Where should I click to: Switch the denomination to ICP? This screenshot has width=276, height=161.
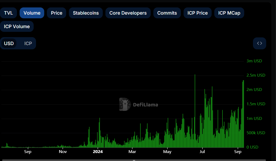coord(28,43)
